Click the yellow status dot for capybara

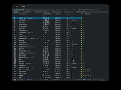(82, 30)
